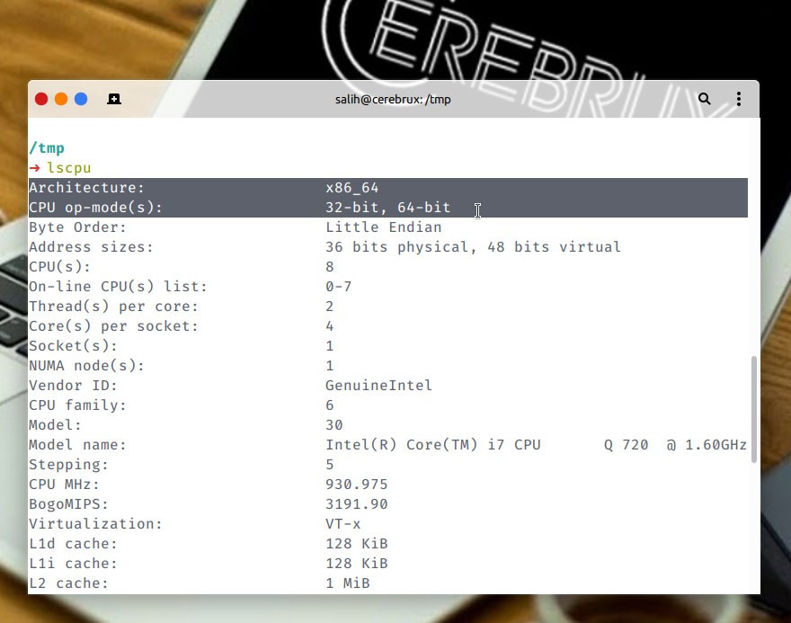
Task: Click the green prompt arrow icon
Action: coord(35,167)
